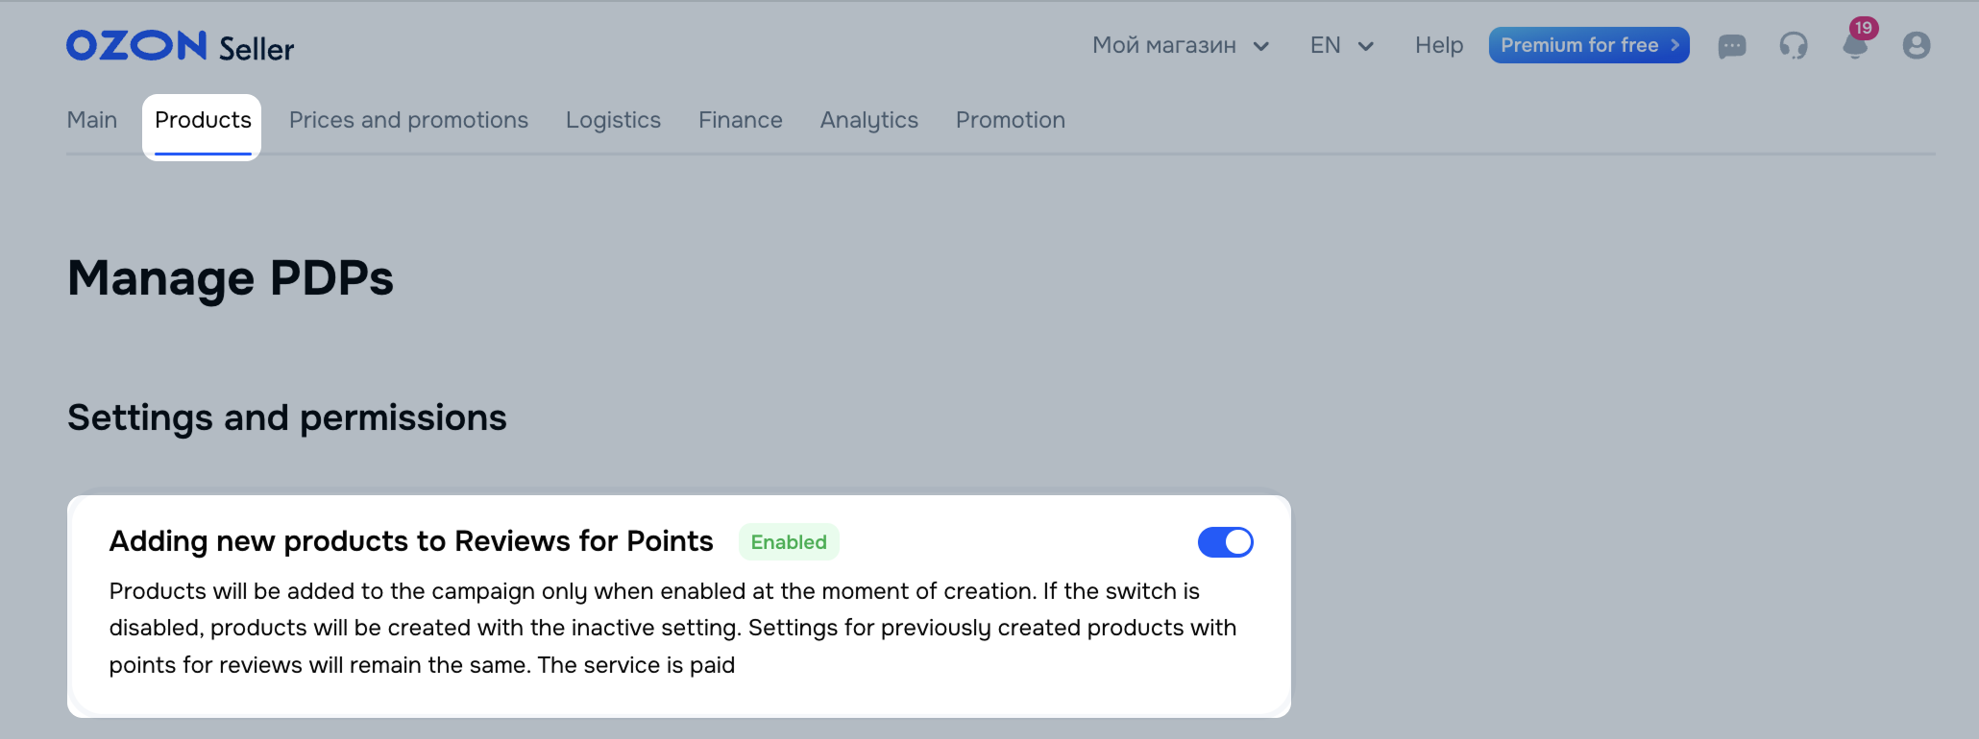
Task: Click the chevron next to EN
Action: [1365, 46]
